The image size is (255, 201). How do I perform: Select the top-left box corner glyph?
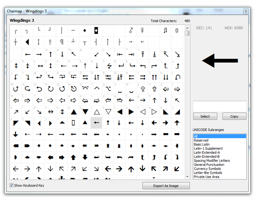click(x=16, y=32)
